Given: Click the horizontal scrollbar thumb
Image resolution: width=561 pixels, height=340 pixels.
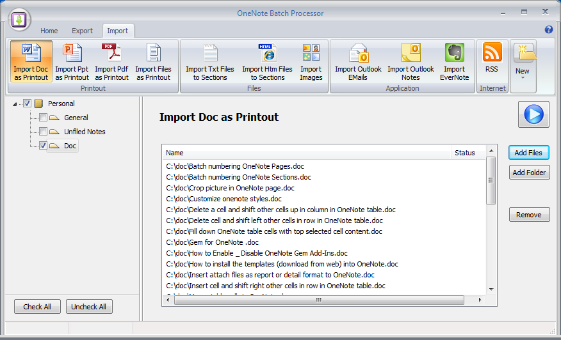Looking at the screenshot, I should pos(319,300).
